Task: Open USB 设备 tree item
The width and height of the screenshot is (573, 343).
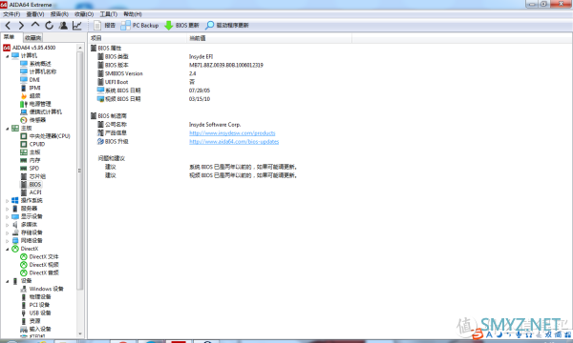Action: click(x=36, y=313)
